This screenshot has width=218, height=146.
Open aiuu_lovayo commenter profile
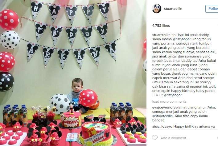pos(162,126)
